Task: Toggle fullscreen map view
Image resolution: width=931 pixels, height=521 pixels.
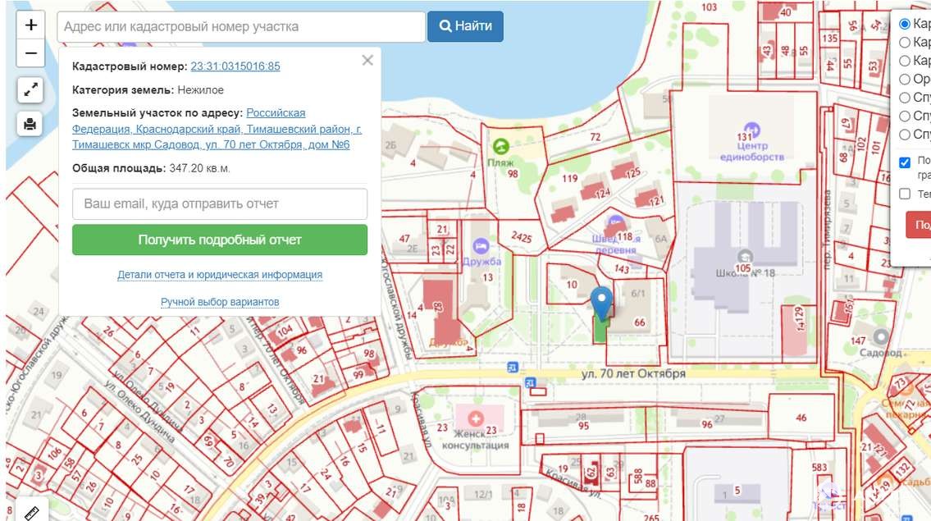Action: (30, 90)
